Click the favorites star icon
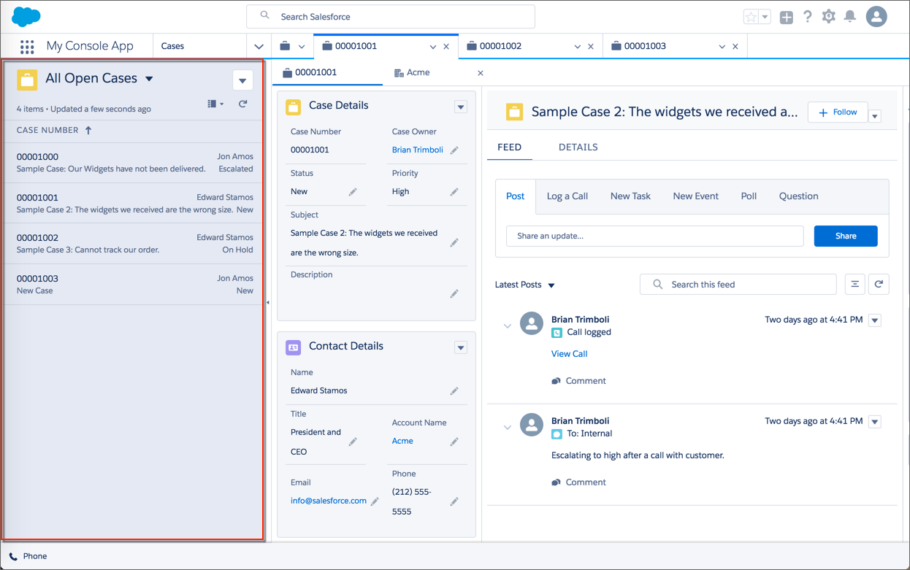The height and width of the screenshot is (570, 910). point(750,16)
